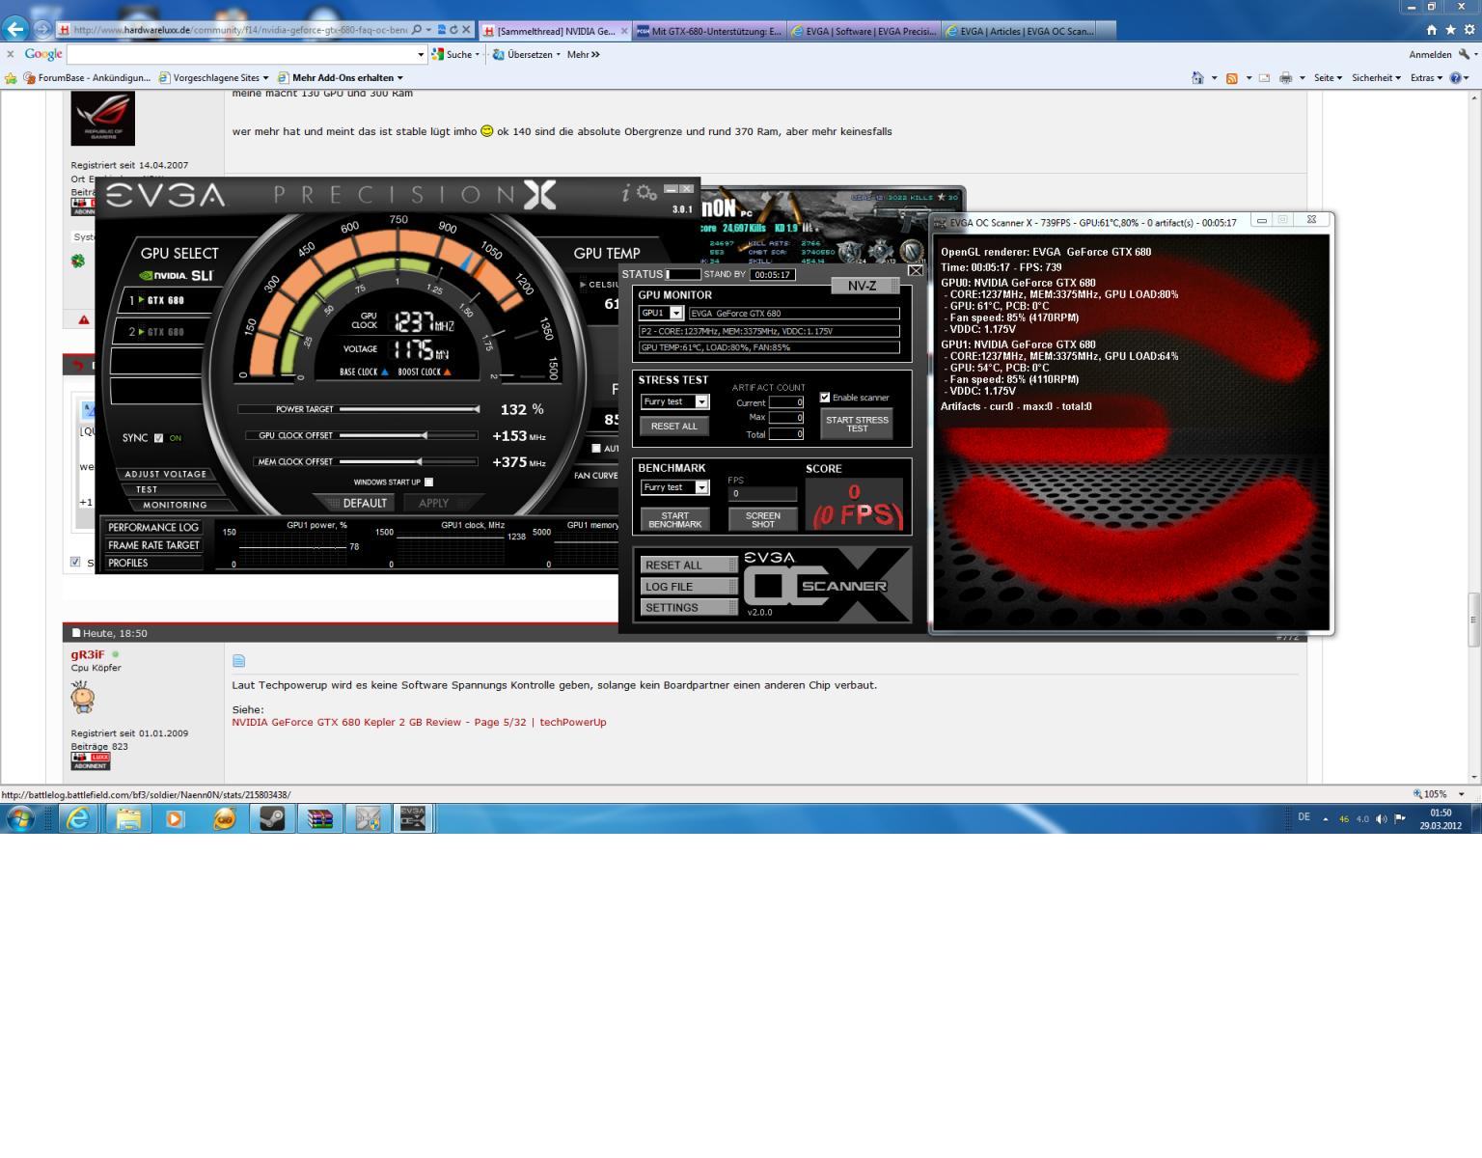Toggle Enable scanner checkbox

coord(825,398)
